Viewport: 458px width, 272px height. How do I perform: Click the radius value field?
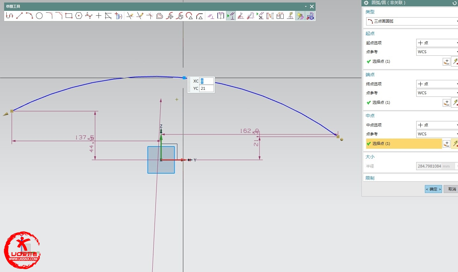pos(435,166)
